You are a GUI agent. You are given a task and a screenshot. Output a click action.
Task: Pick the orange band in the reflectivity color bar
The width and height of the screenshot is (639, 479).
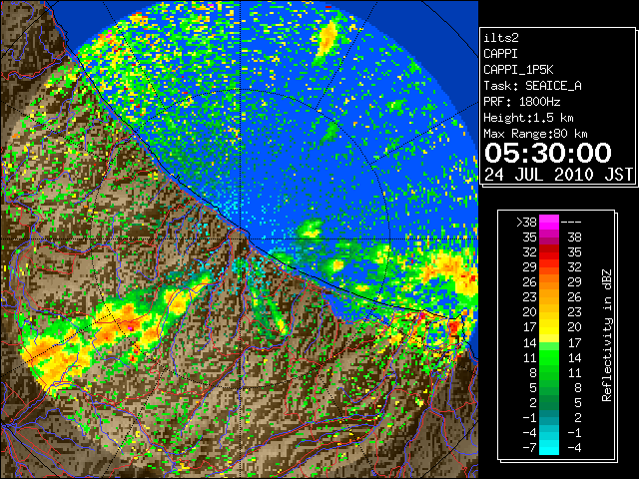(549, 289)
